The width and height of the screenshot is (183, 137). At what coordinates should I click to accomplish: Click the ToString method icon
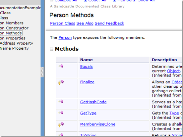coord(61,135)
